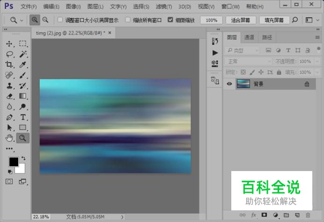This screenshot has width=324, height=222.
Task: Open the 窗口(W) menu
Action: click(230, 7)
